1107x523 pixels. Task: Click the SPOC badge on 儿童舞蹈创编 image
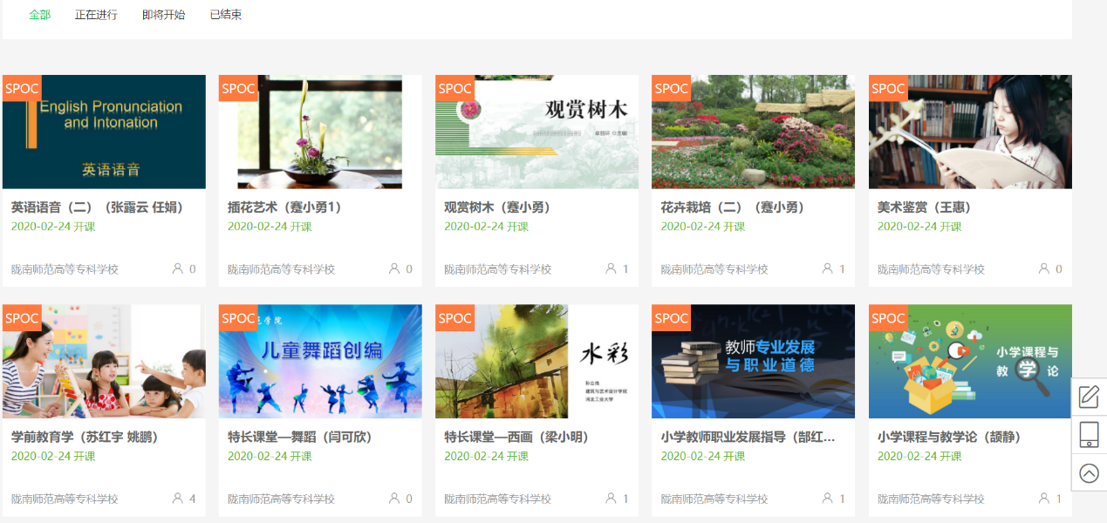pyautogui.click(x=238, y=318)
